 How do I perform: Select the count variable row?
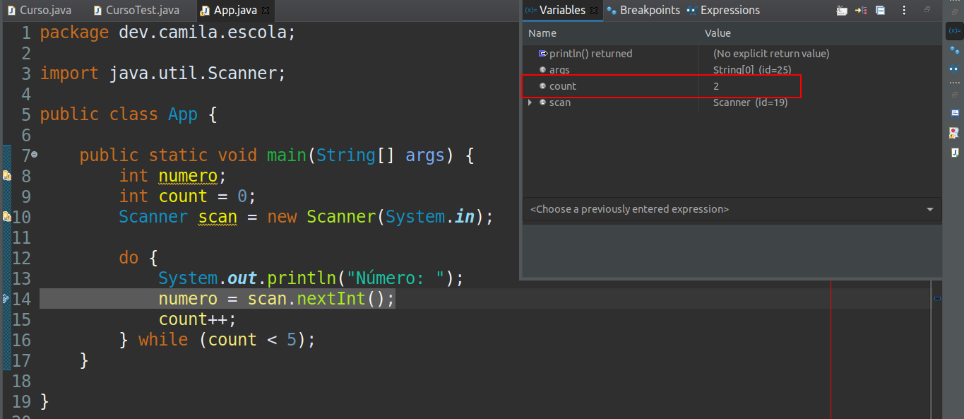(x=732, y=86)
